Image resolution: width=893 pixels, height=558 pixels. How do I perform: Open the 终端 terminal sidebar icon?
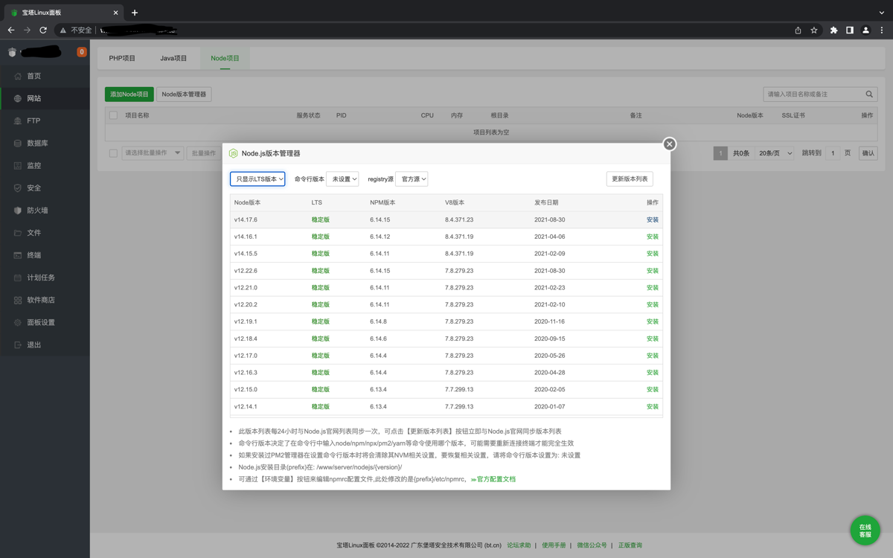pos(18,255)
